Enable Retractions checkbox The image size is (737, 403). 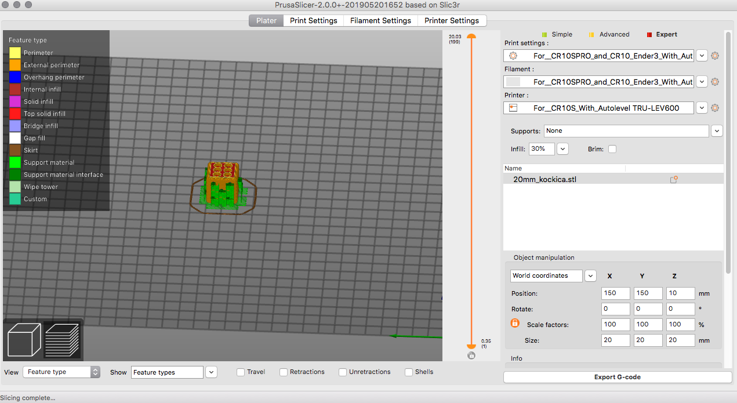284,372
